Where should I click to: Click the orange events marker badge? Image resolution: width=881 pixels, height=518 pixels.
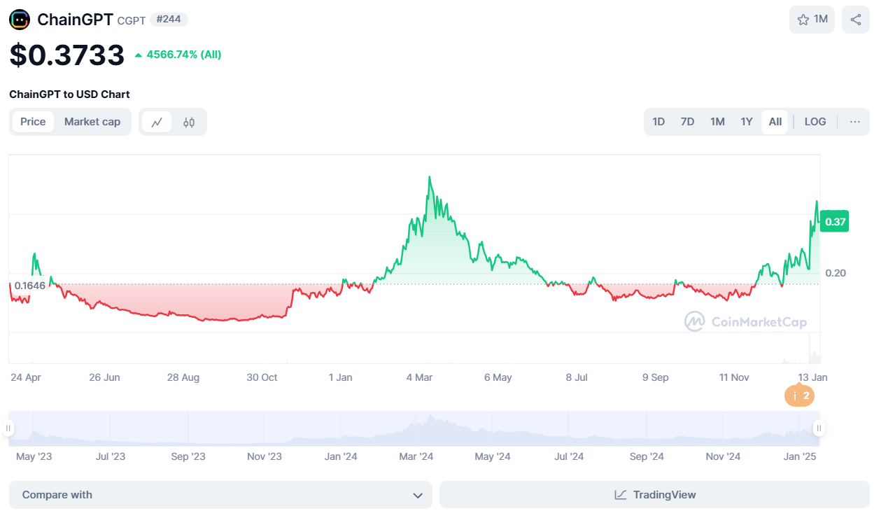[x=800, y=395]
